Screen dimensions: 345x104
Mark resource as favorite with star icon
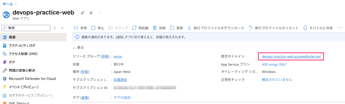coord(91,13)
